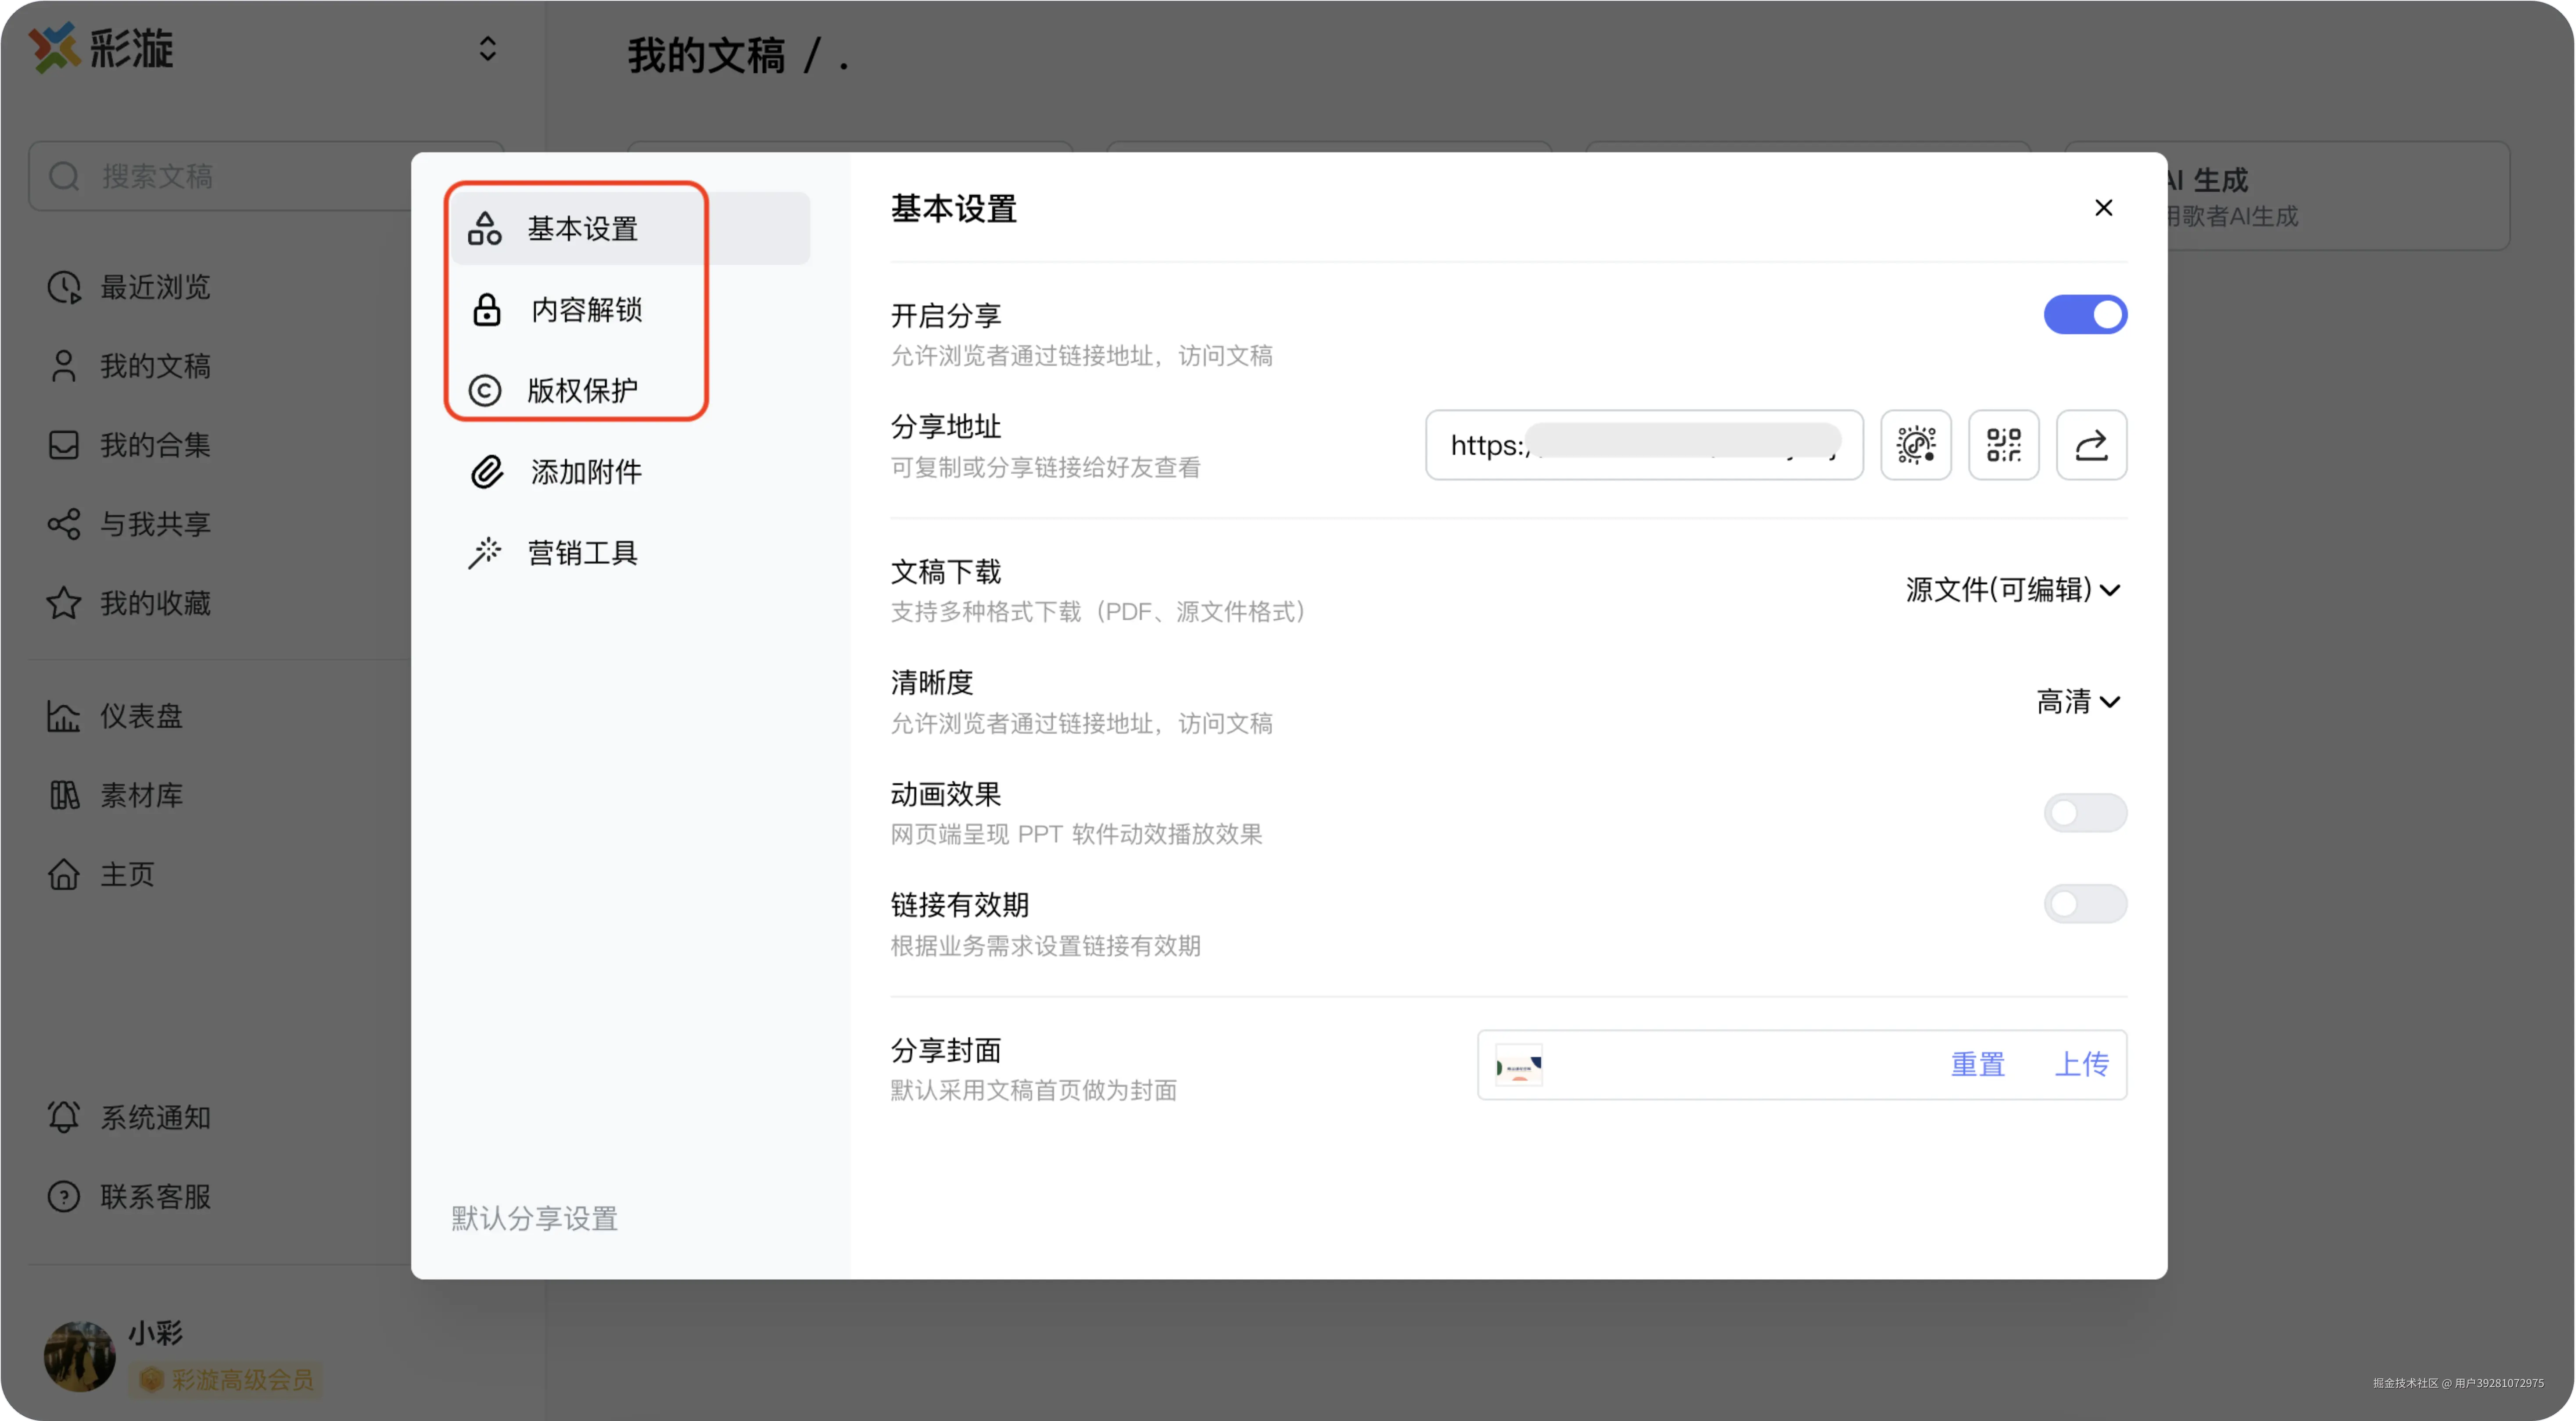Click the mini-program code icon next to share address
The image size is (2576, 1421).
click(1915, 445)
